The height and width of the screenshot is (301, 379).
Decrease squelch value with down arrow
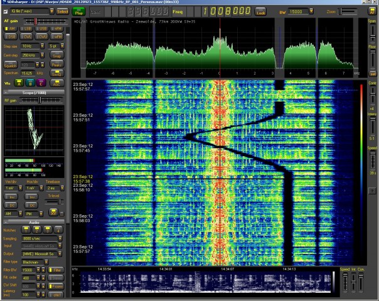[x=37, y=65]
